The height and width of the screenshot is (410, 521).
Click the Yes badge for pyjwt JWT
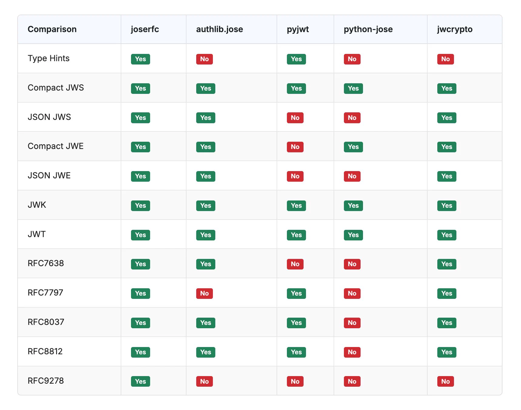coord(296,235)
